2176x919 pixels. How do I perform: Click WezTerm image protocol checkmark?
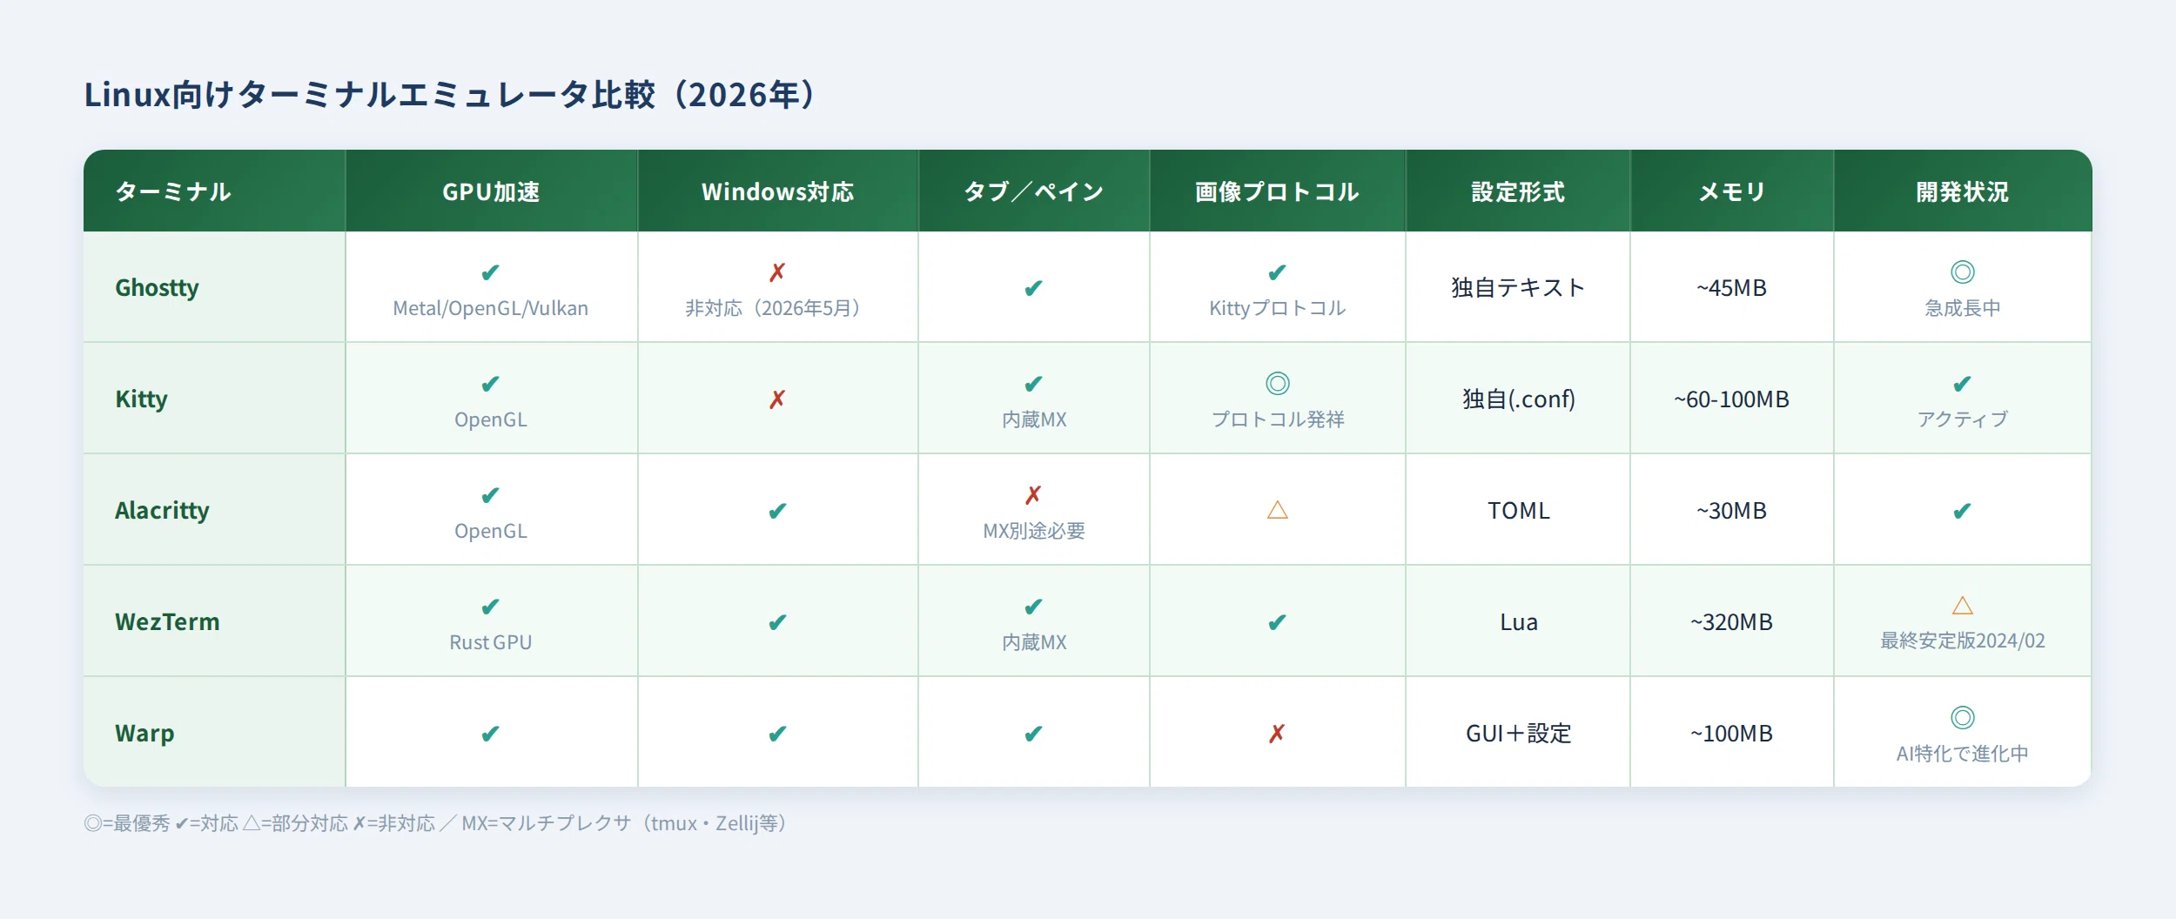click(x=1277, y=622)
